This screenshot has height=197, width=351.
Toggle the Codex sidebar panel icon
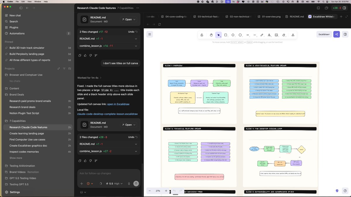tap(21, 8)
